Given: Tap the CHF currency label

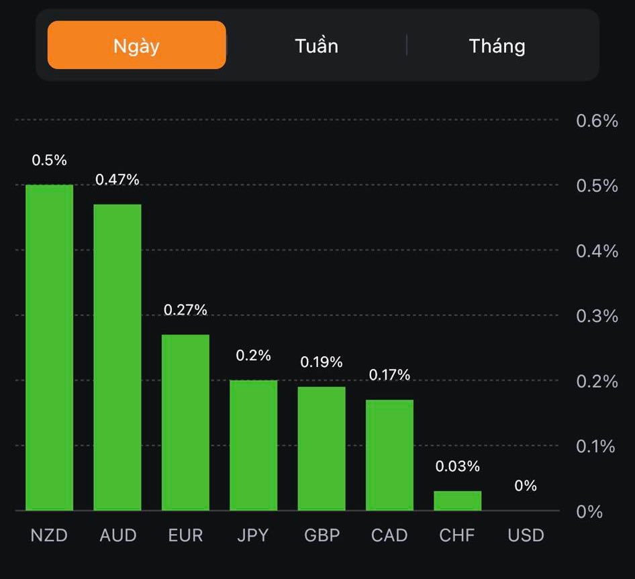Looking at the screenshot, I should [457, 535].
